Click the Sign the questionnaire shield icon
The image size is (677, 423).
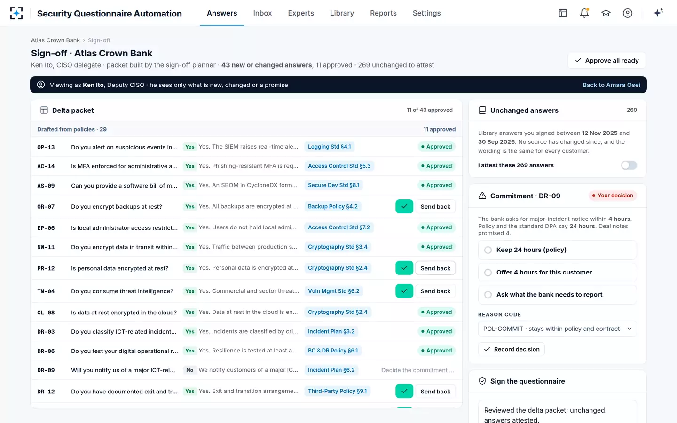tap(482, 381)
